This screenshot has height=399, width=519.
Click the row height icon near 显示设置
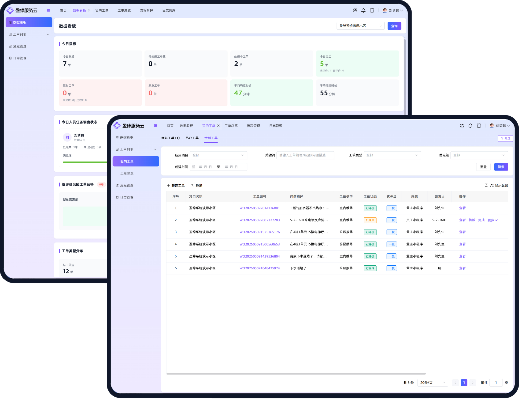[486, 185]
